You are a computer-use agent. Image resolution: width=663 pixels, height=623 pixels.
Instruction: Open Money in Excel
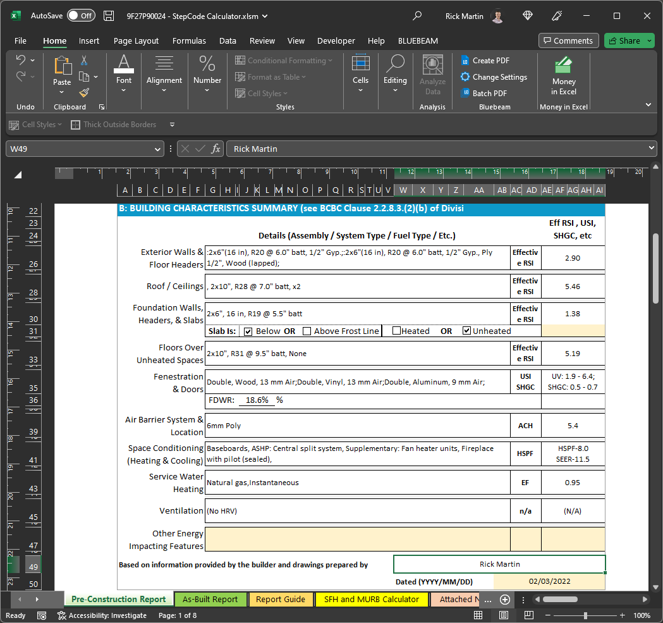coord(564,77)
